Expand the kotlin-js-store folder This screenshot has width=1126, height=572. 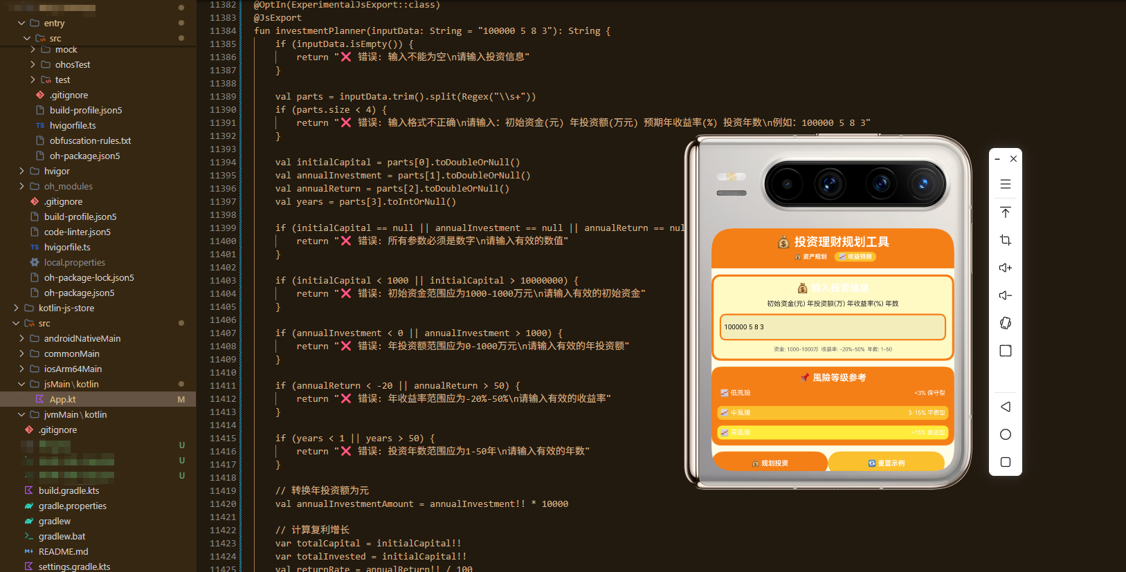(16, 308)
